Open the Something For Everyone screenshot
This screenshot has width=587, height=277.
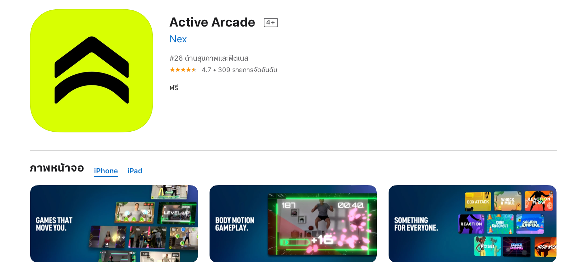pyautogui.click(x=473, y=224)
